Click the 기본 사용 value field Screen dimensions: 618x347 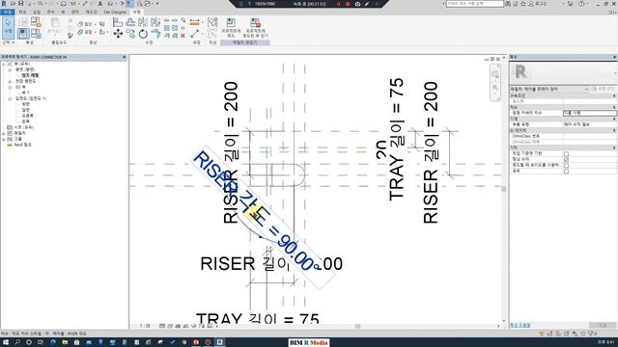[589, 113]
